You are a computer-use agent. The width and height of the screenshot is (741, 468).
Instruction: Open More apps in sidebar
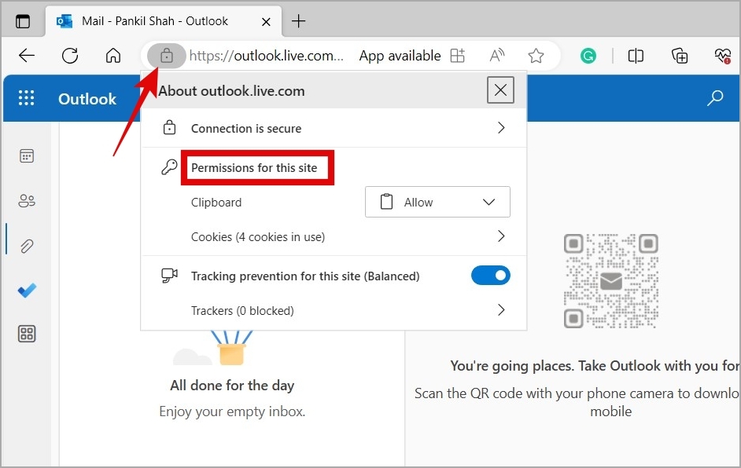pyautogui.click(x=27, y=334)
